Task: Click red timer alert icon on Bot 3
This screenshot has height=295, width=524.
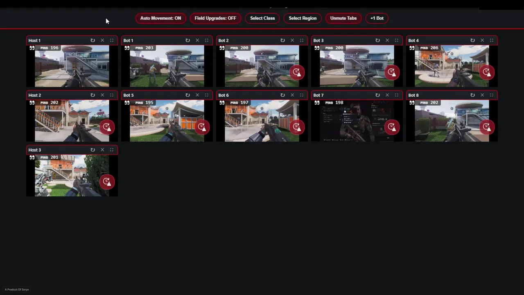Action: click(x=392, y=72)
